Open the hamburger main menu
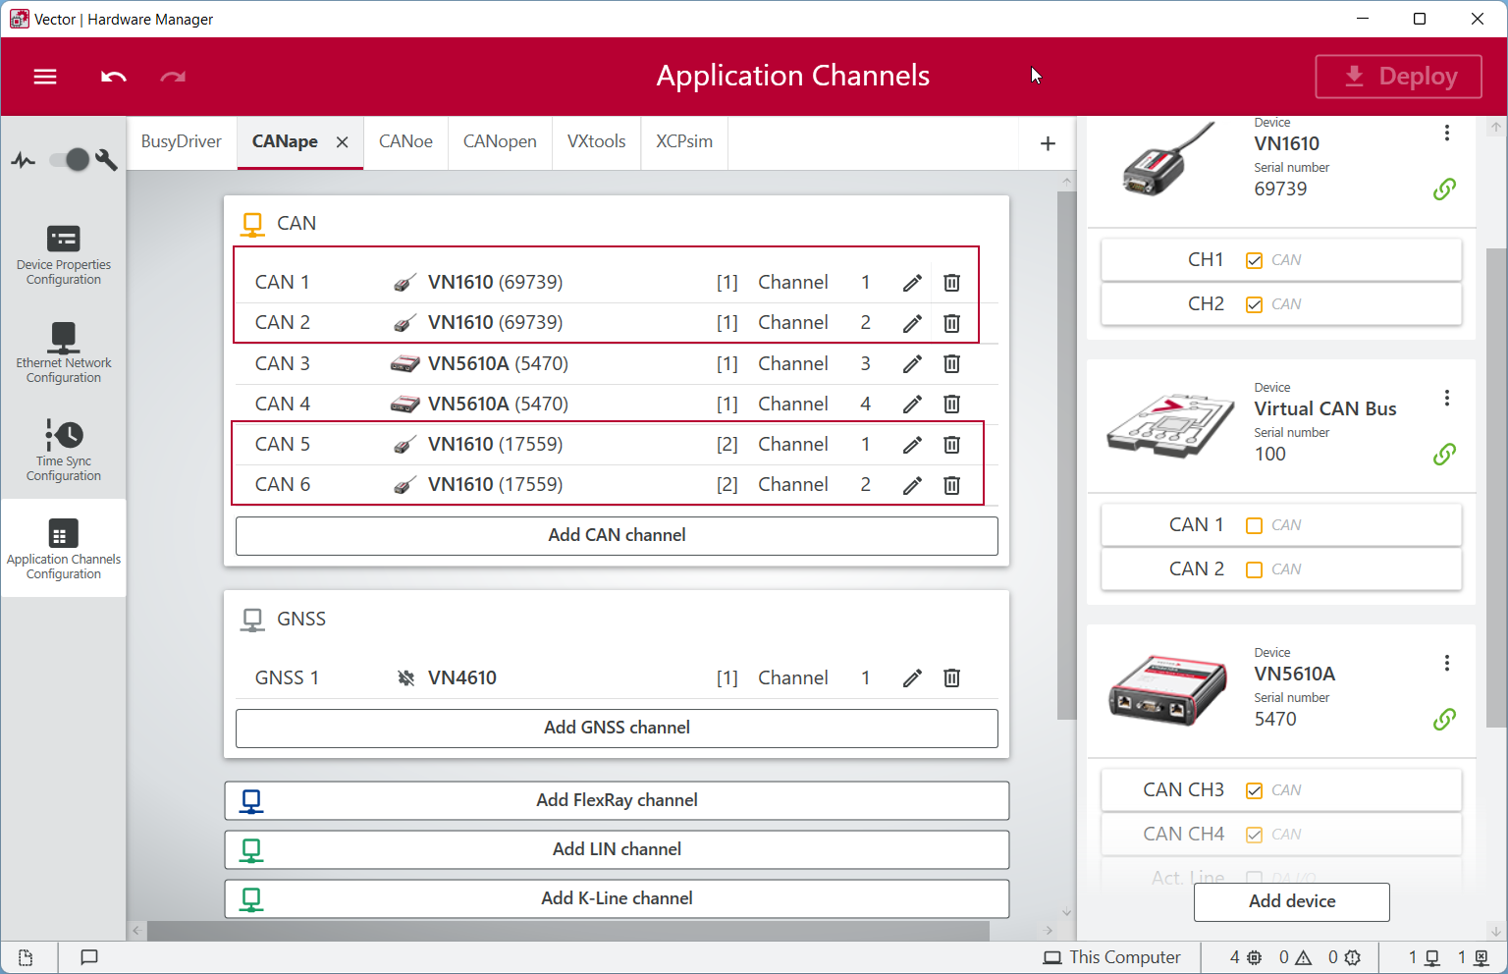The width and height of the screenshot is (1508, 974). tap(45, 77)
